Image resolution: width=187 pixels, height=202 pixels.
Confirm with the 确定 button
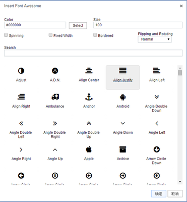(159, 194)
